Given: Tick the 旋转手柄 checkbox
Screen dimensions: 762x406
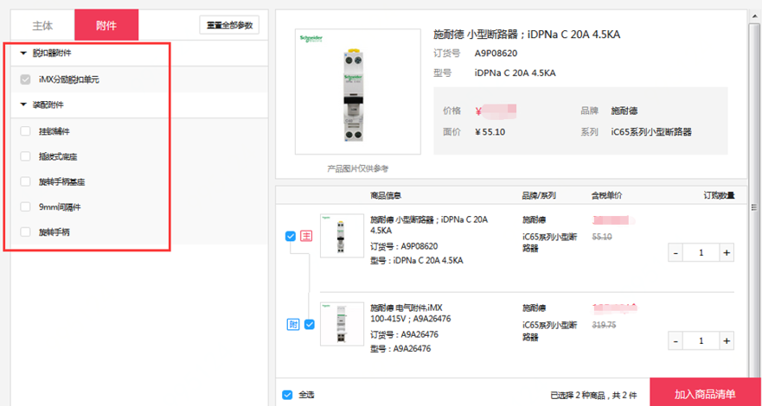Looking at the screenshot, I should coord(25,232).
